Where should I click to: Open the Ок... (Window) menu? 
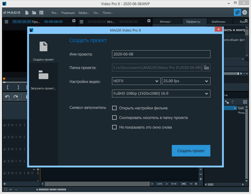96,13
